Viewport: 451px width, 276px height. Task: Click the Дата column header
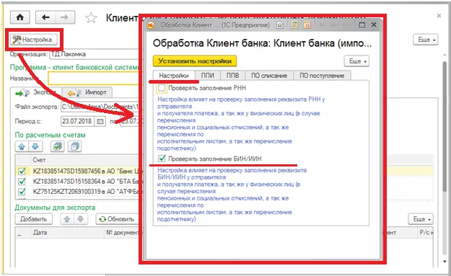(67, 232)
